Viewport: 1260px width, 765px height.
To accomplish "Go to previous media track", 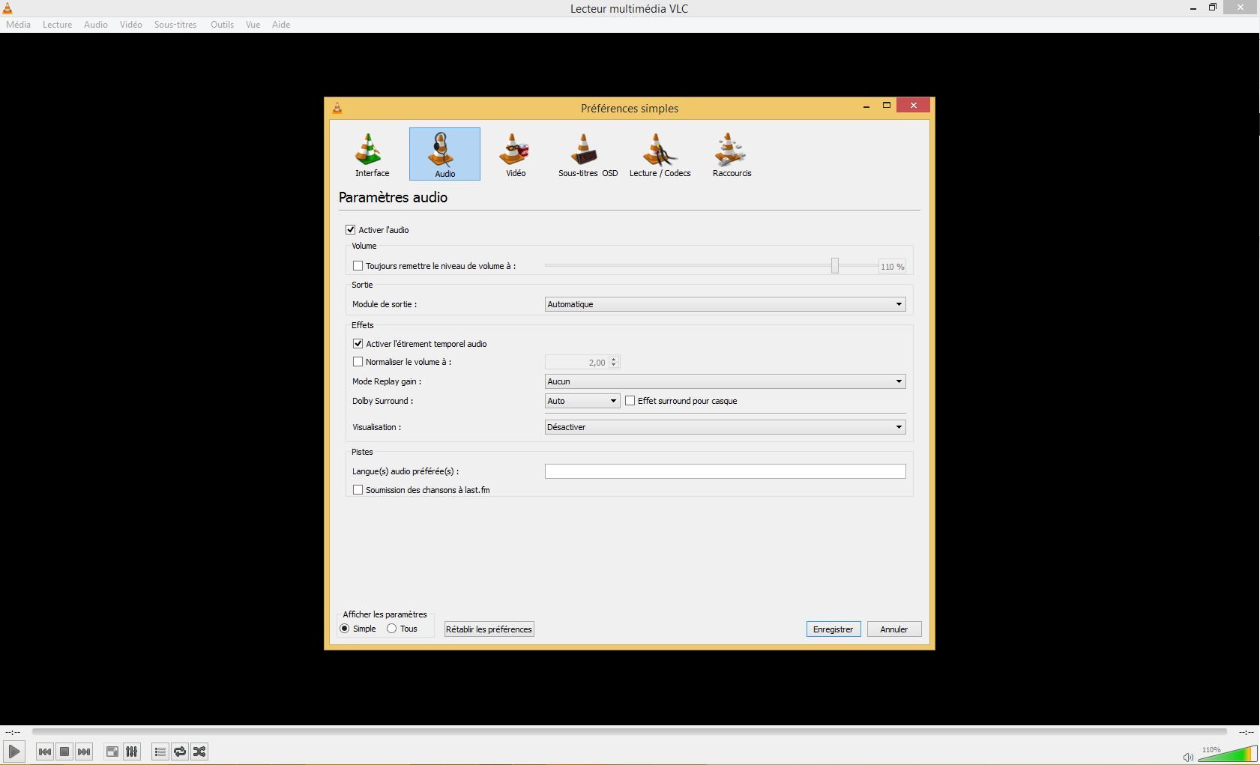I will [45, 752].
